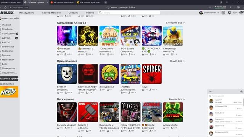Viewport: 244px width, 137px height.
Task: Reload the page with the refresh icon
Action: point(5,7)
